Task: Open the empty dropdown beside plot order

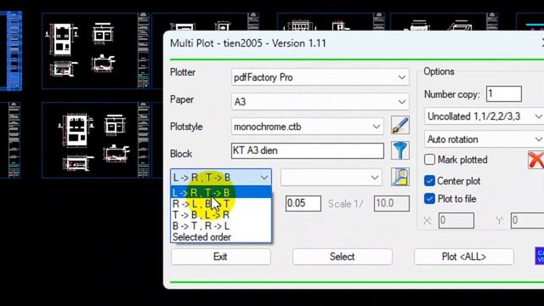Action: point(331,178)
